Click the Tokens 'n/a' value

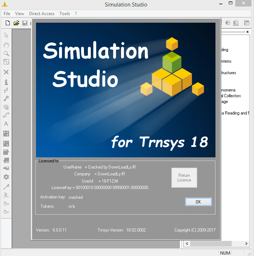pos(72,206)
